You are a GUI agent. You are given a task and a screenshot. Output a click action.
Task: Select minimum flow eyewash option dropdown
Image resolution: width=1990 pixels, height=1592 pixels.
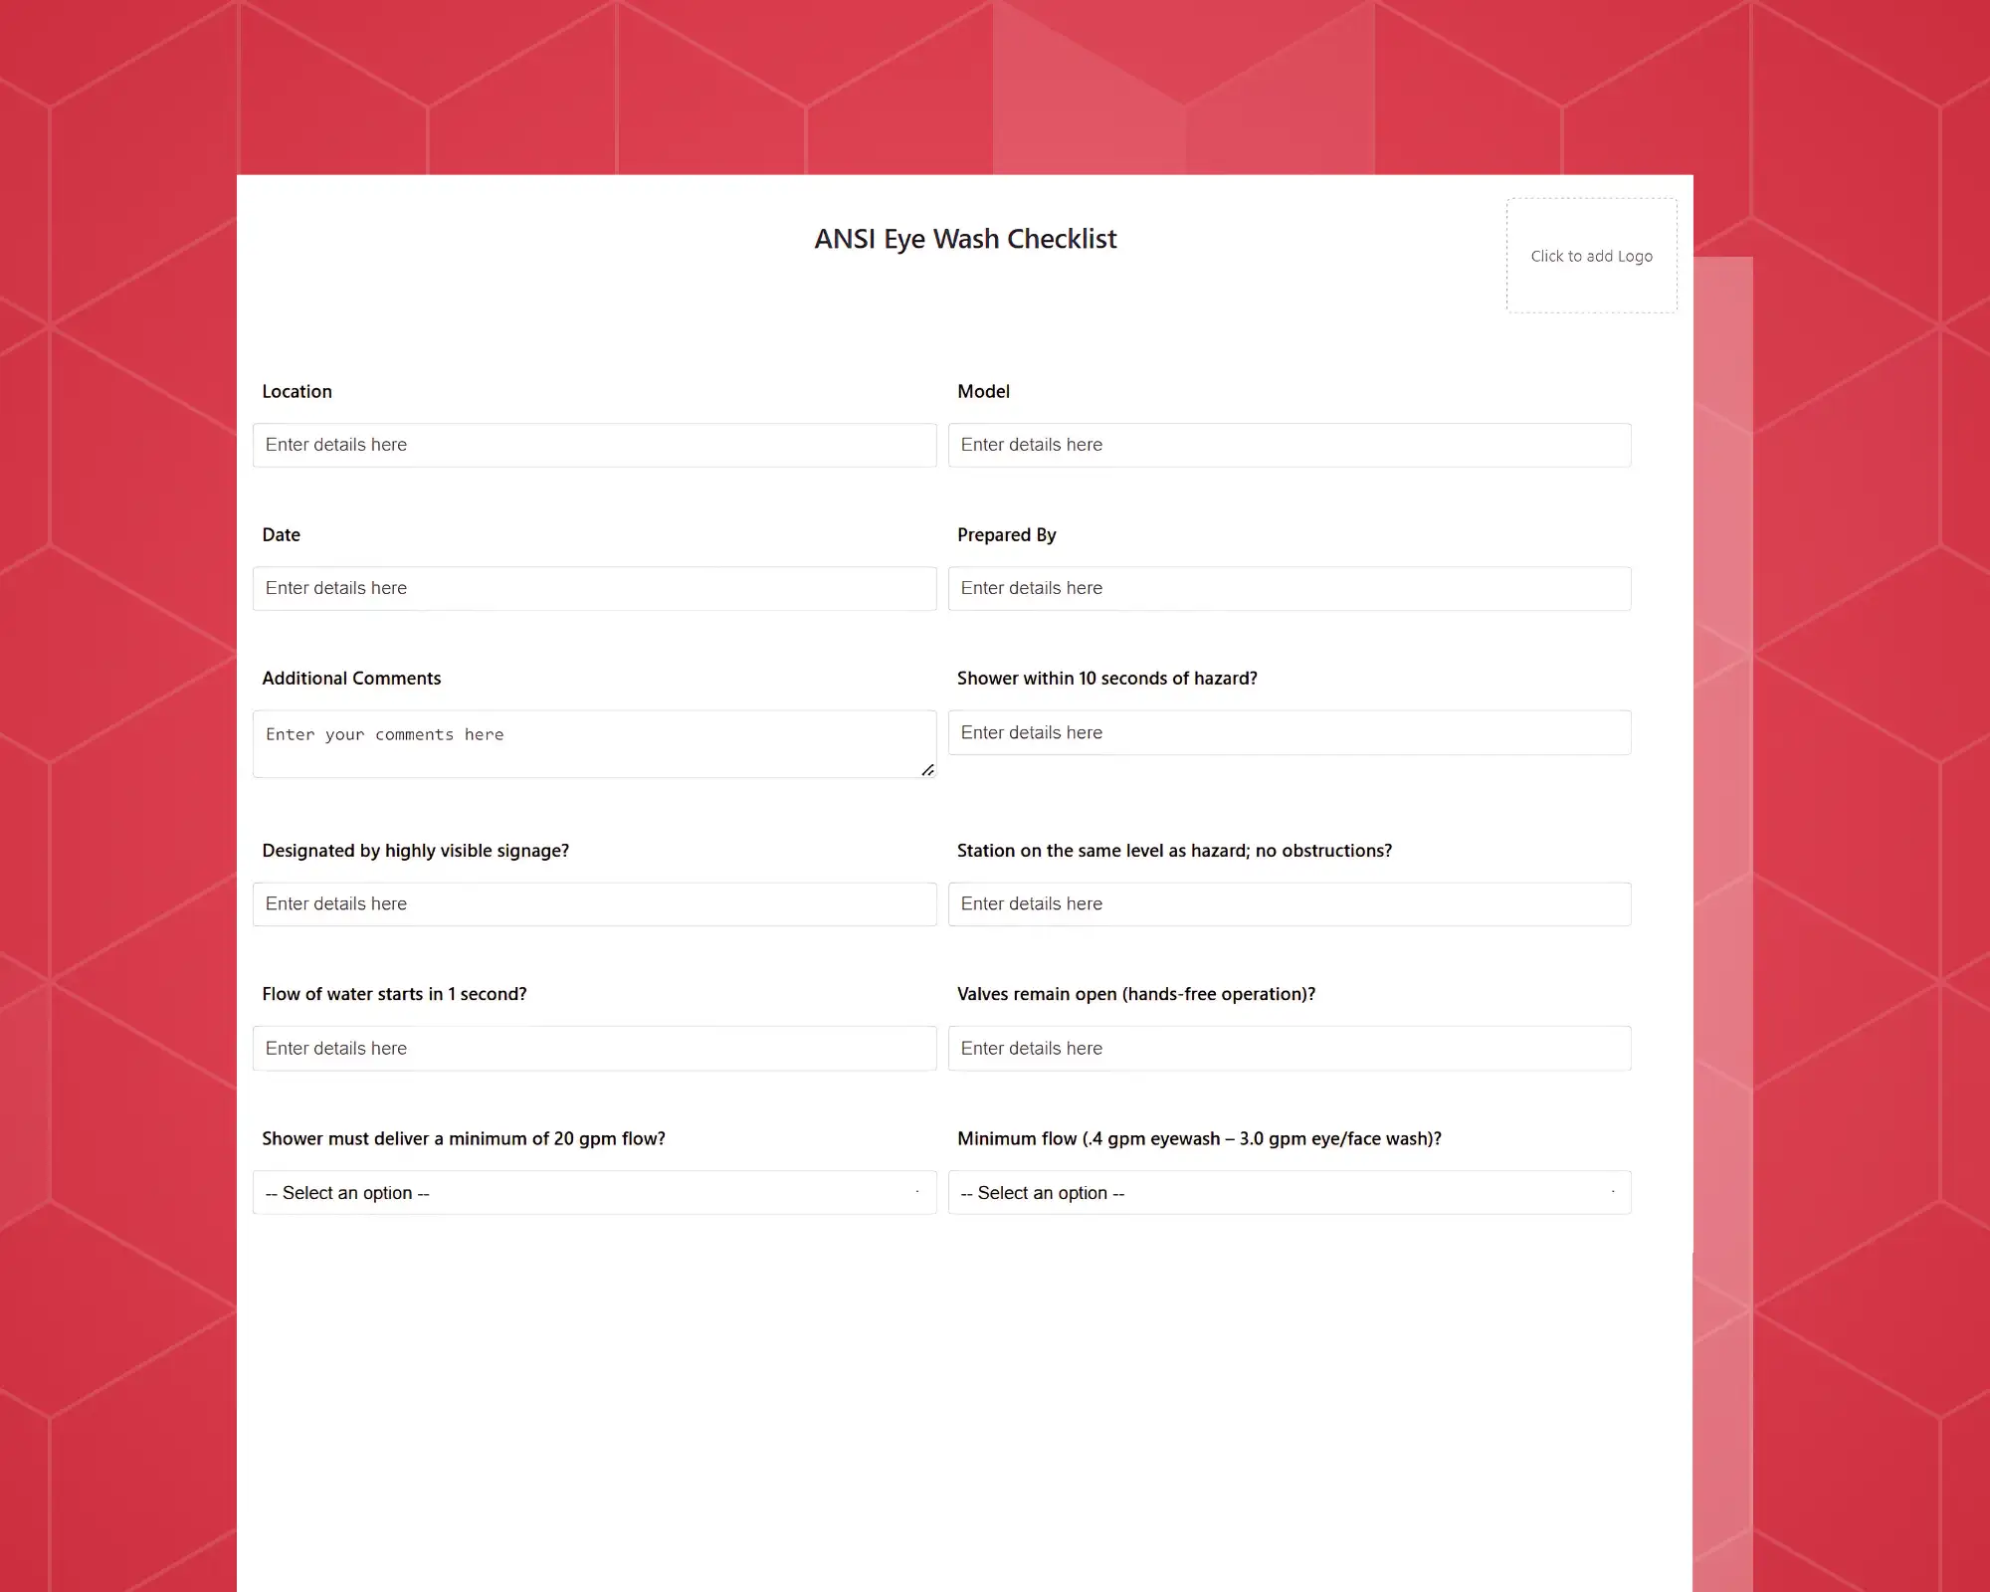pos(1290,1192)
